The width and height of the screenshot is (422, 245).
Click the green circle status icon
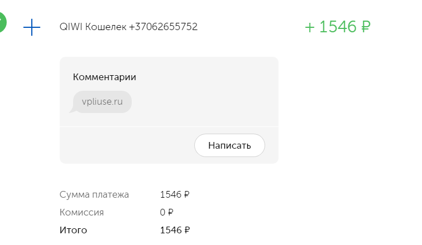[x=2, y=22]
